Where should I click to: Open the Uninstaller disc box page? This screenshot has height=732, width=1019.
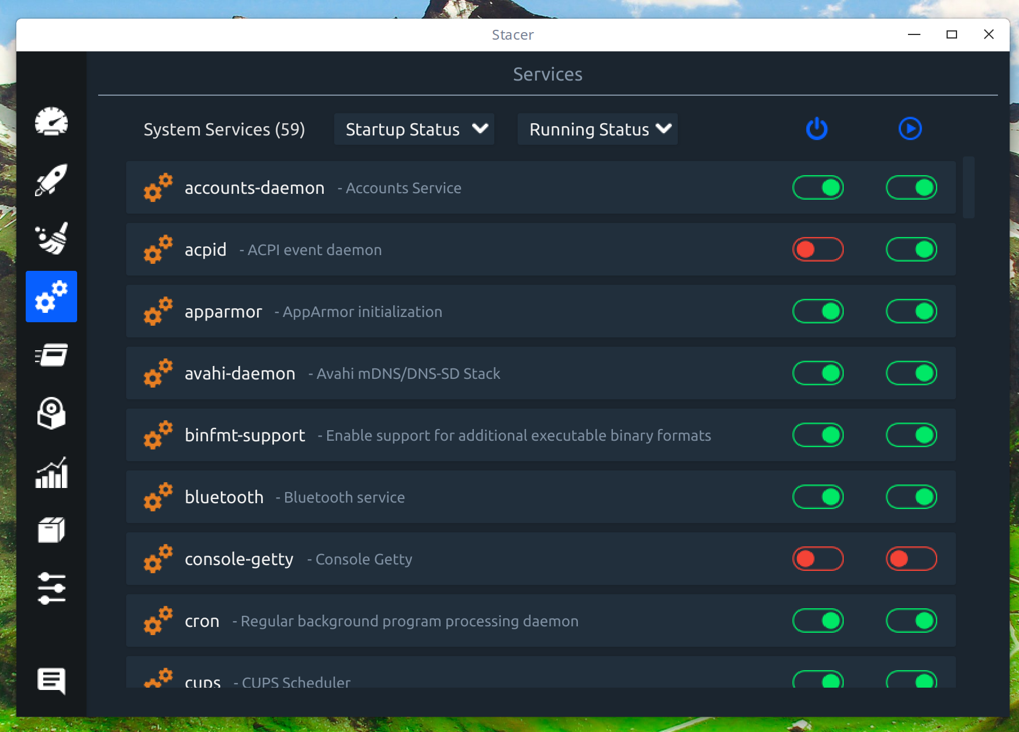pos(51,413)
